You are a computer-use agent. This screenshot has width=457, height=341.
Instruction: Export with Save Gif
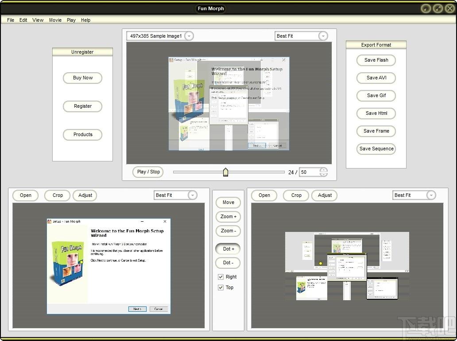click(376, 95)
